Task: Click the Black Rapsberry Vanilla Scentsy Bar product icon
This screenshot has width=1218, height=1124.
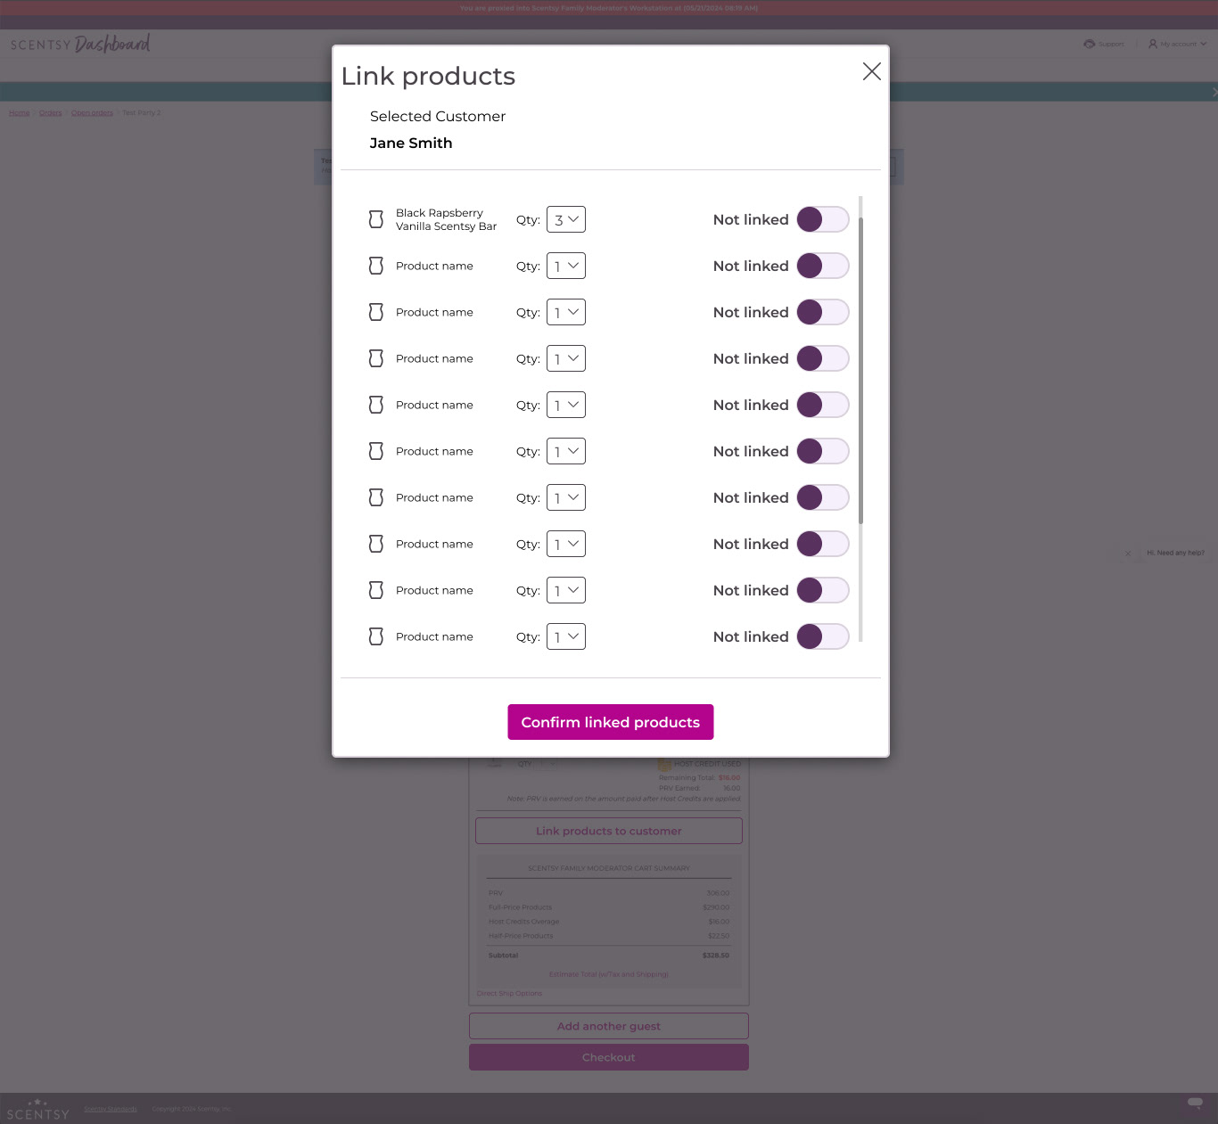Action: (x=376, y=219)
